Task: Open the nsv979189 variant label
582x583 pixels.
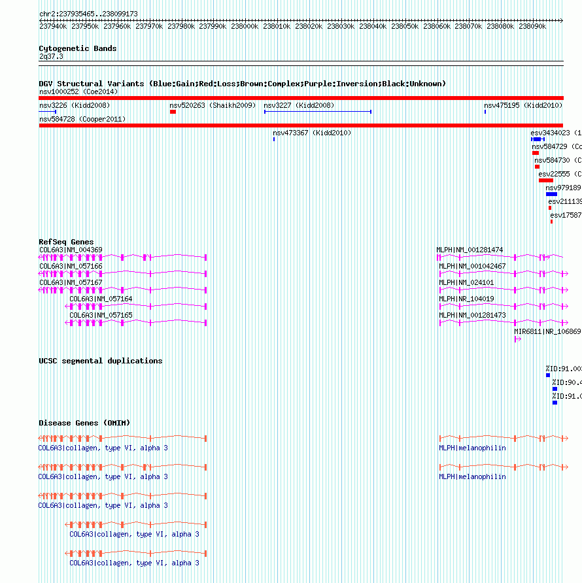Action: (x=564, y=188)
